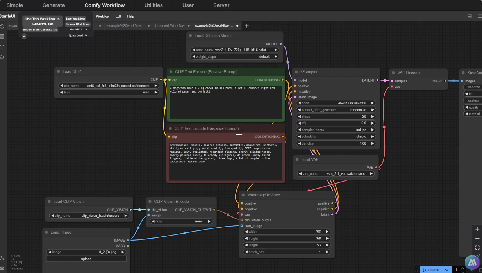This screenshot has height=273, width=482.
Task: Click the length value field in WanImageToVideo
Action: [x=287, y=245]
